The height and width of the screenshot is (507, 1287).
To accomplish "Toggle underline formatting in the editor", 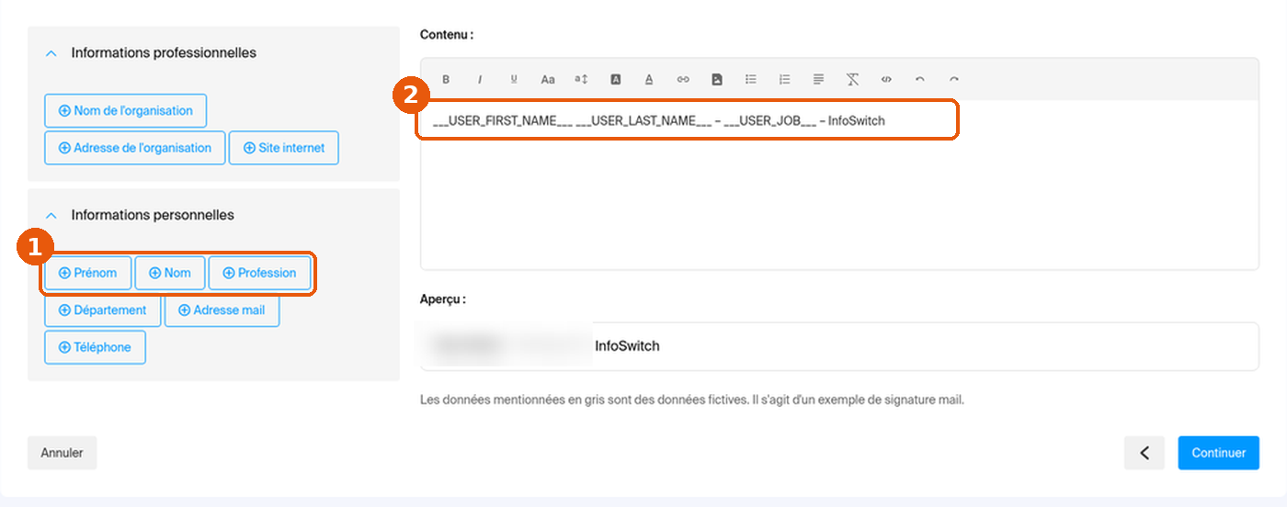I will click(x=514, y=80).
